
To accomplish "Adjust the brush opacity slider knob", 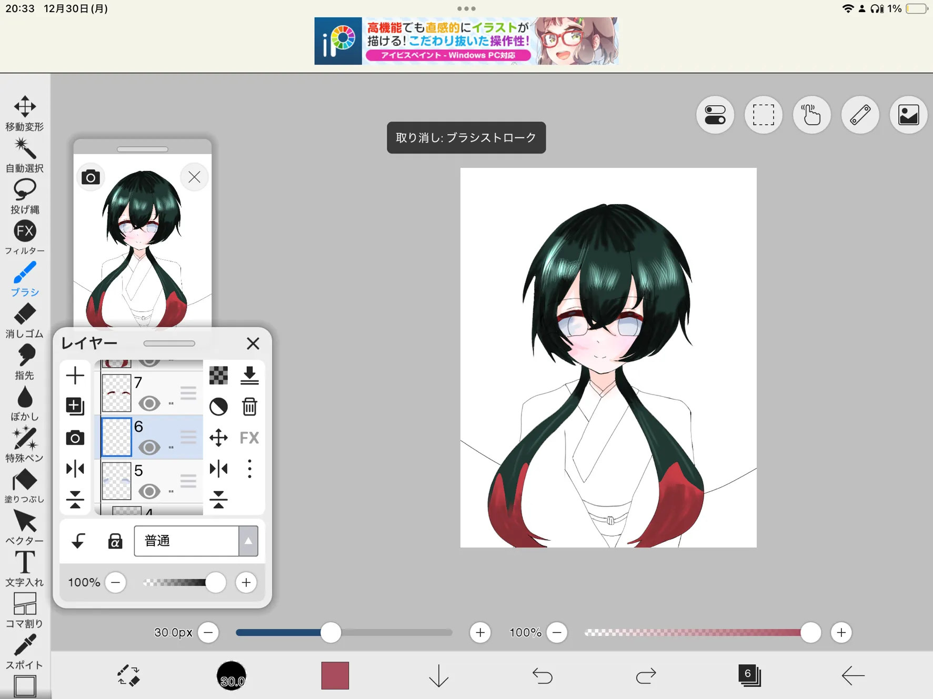I will 810,632.
